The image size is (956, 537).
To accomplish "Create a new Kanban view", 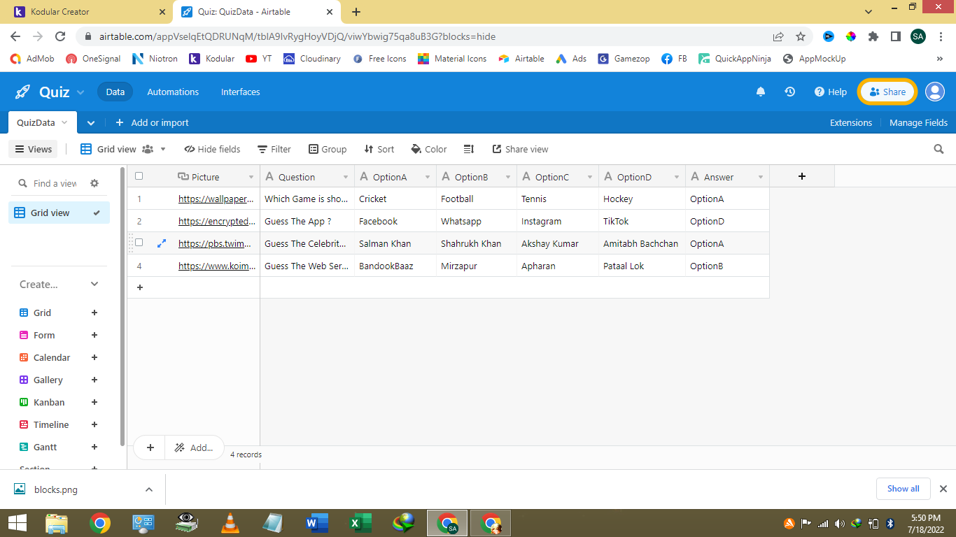I will 94,402.
